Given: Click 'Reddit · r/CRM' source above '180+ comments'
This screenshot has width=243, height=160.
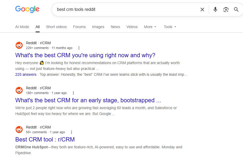Looking at the screenshot, I should (x=38, y=88).
